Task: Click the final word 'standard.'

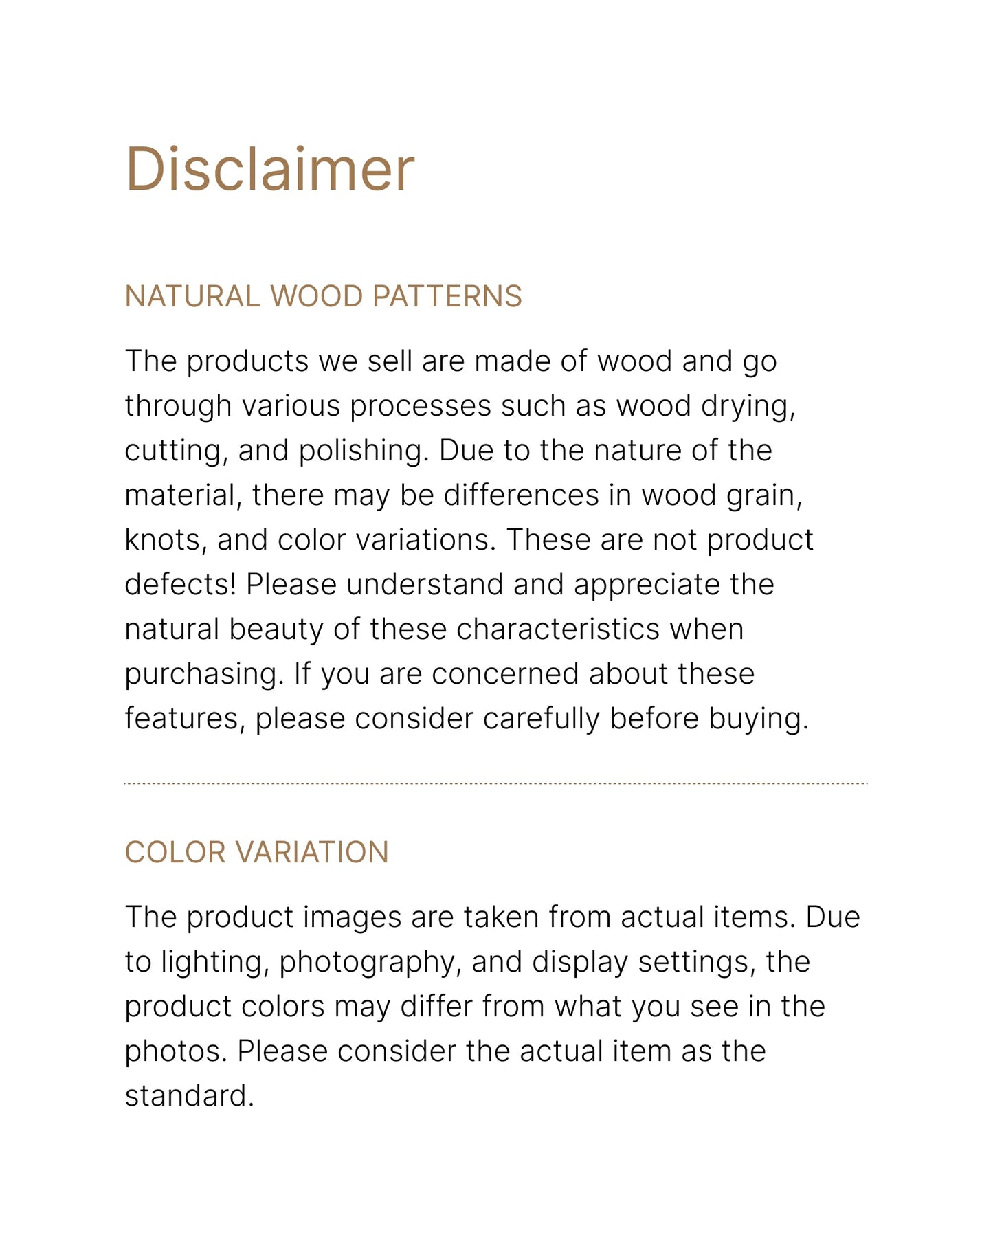Action: pos(190,1097)
